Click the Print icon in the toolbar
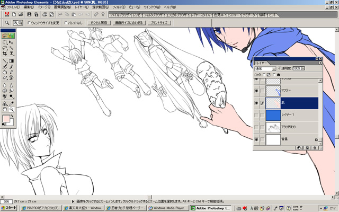 click(44, 14)
